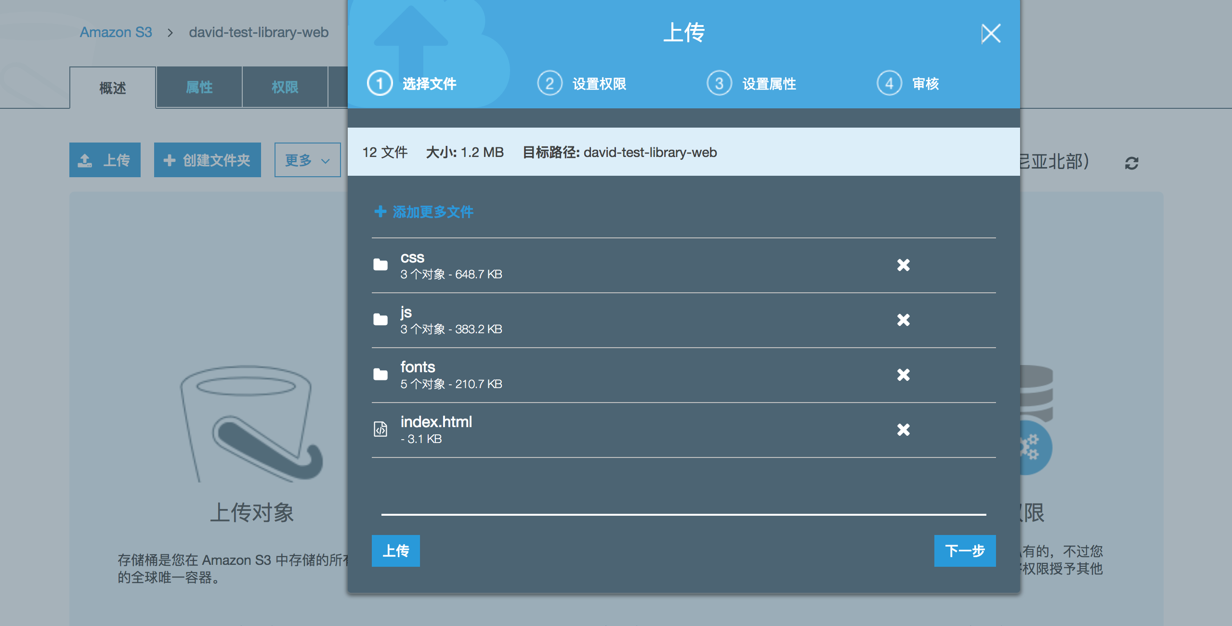Click the 上传 button in dialog footer
Screen dimensions: 1232x626
tap(395, 551)
